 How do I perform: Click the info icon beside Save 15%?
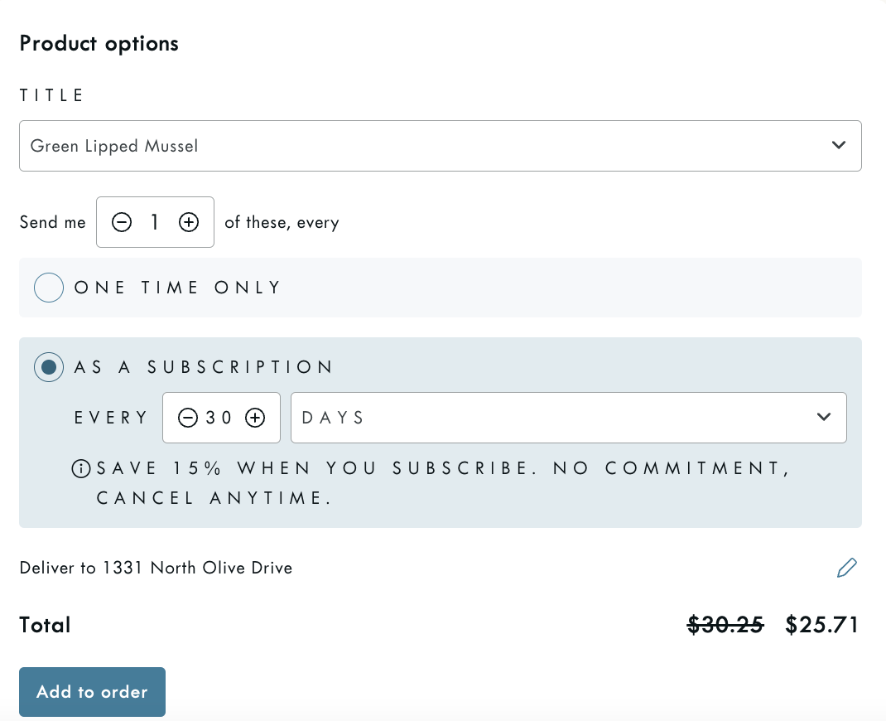81,469
